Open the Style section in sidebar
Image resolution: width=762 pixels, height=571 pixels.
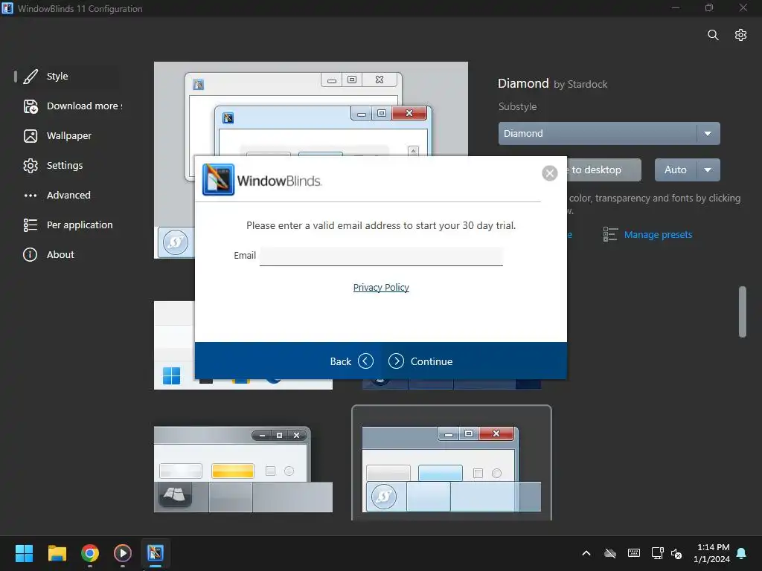[57, 77]
